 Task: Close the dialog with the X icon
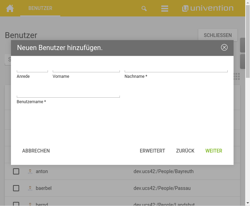point(224,47)
